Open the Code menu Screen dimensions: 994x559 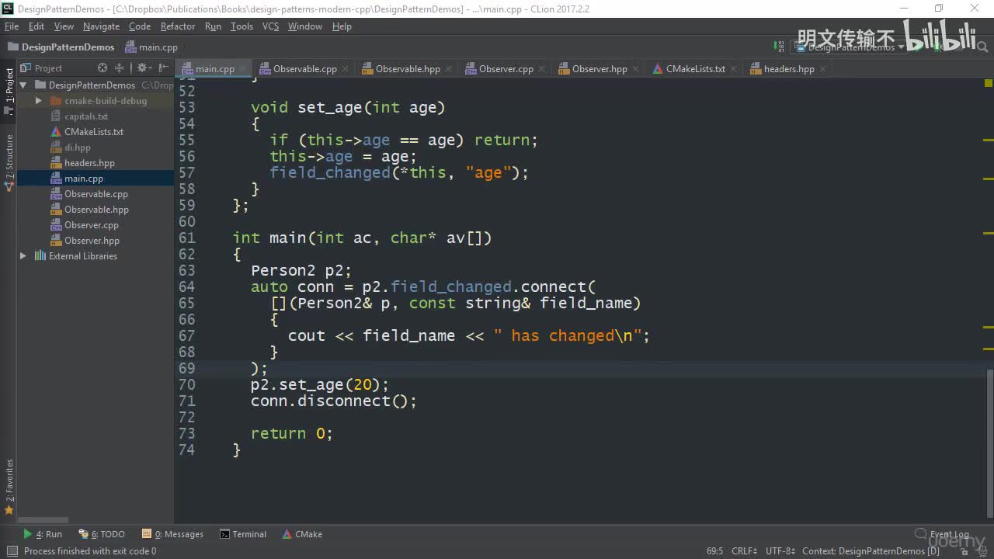pos(140,26)
